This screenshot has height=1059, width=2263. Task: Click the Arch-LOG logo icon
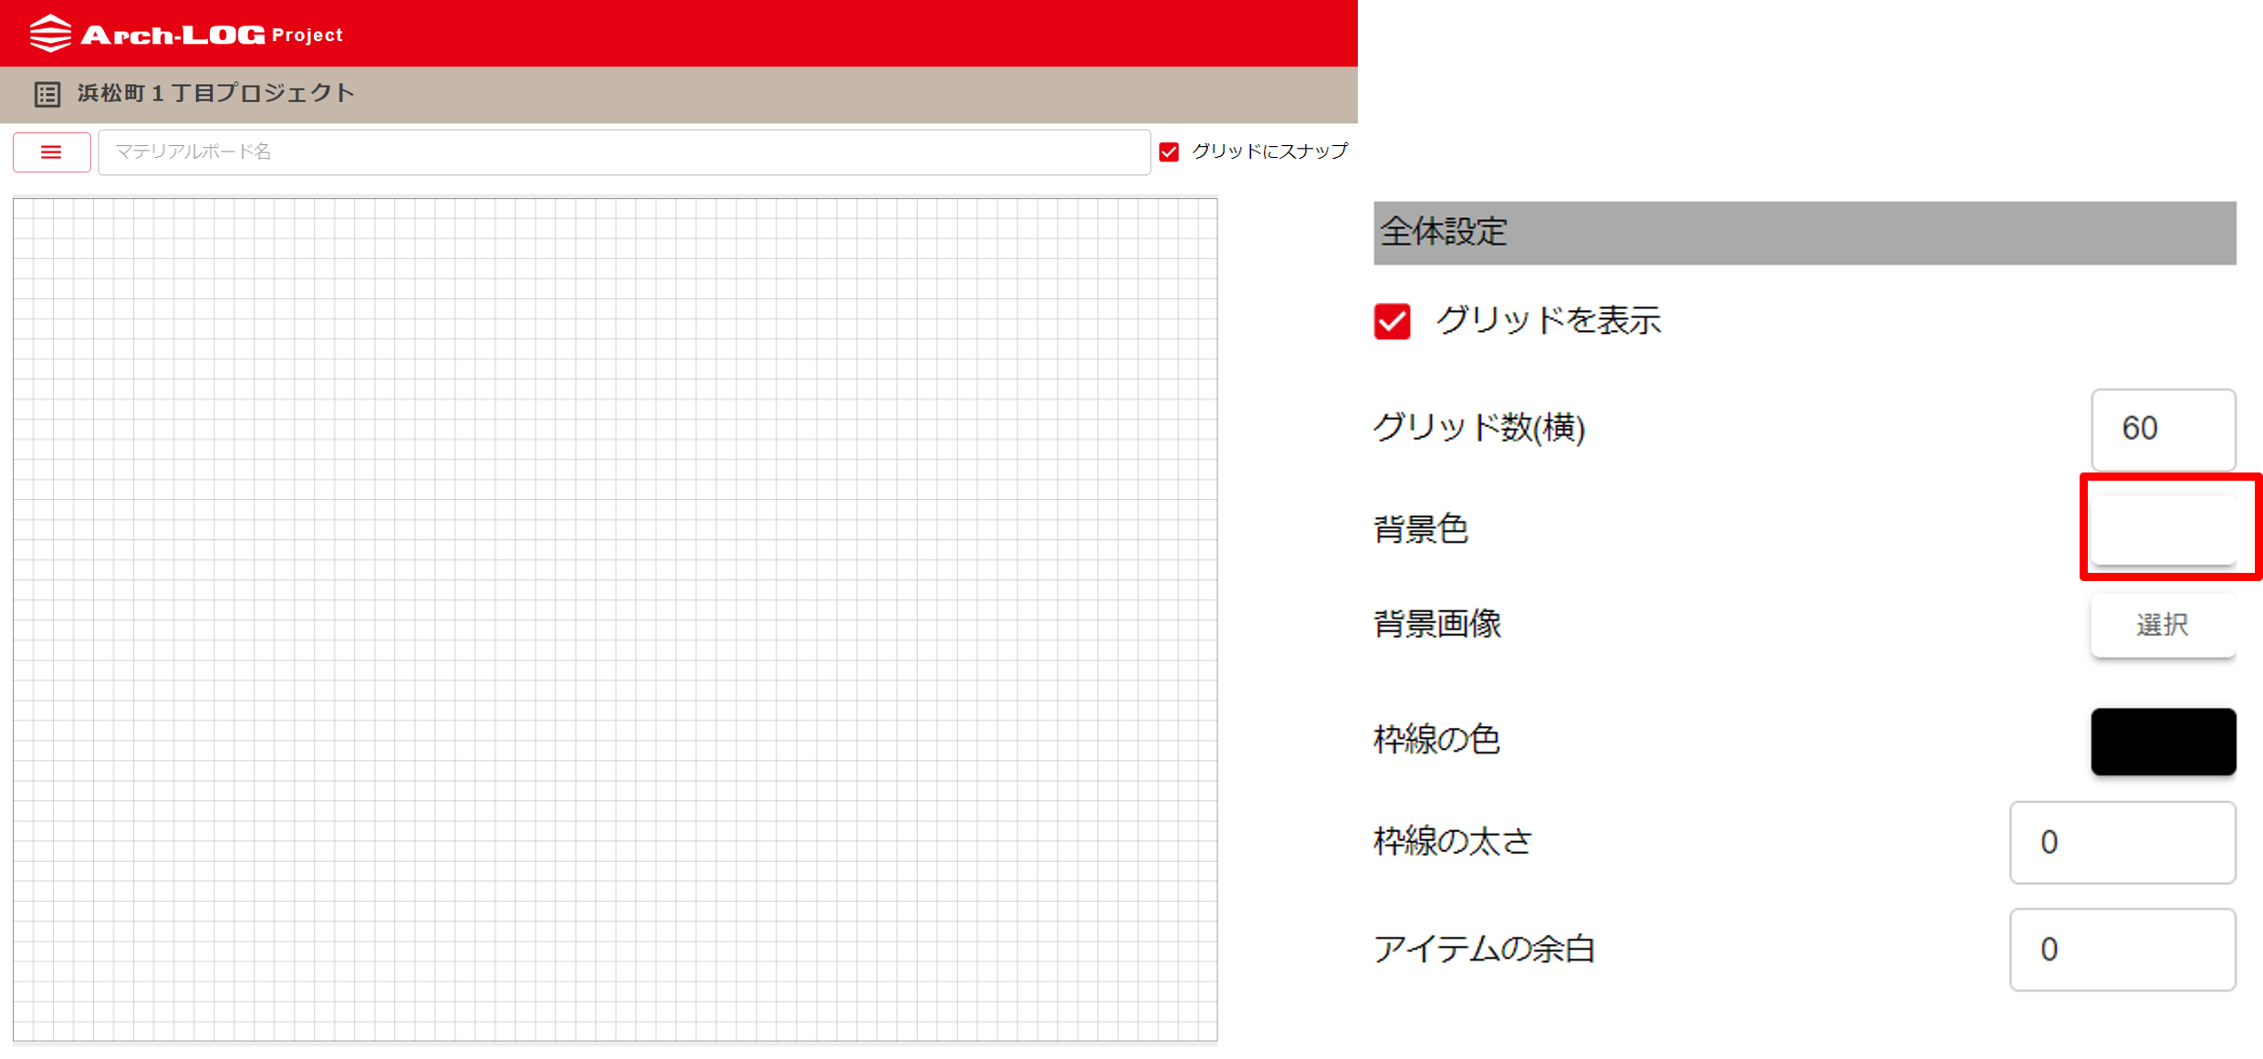[x=50, y=34]
